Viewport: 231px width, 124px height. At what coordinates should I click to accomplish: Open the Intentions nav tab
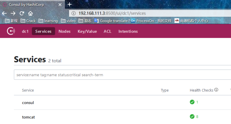[128, 31]
